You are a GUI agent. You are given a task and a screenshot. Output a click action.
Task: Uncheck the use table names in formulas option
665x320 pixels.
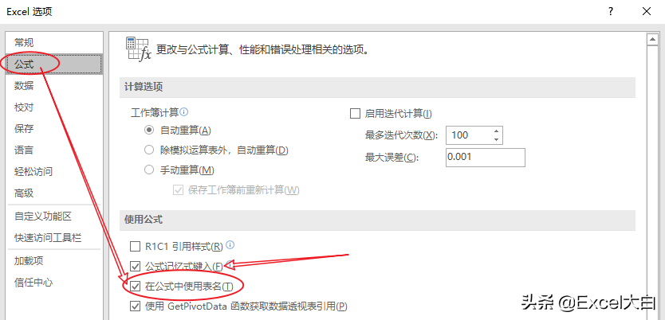tap(135, 287)
